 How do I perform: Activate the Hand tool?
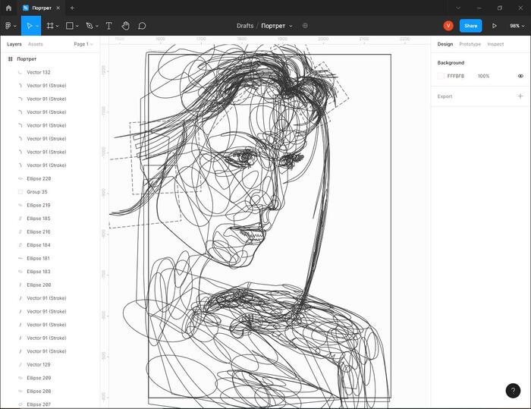point(125,26)
